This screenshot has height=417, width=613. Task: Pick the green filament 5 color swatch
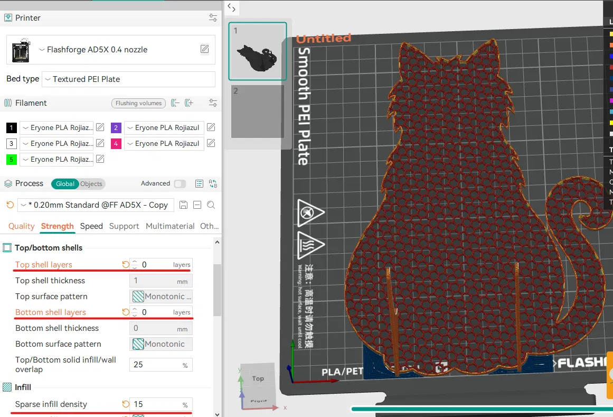click(12, 159)
